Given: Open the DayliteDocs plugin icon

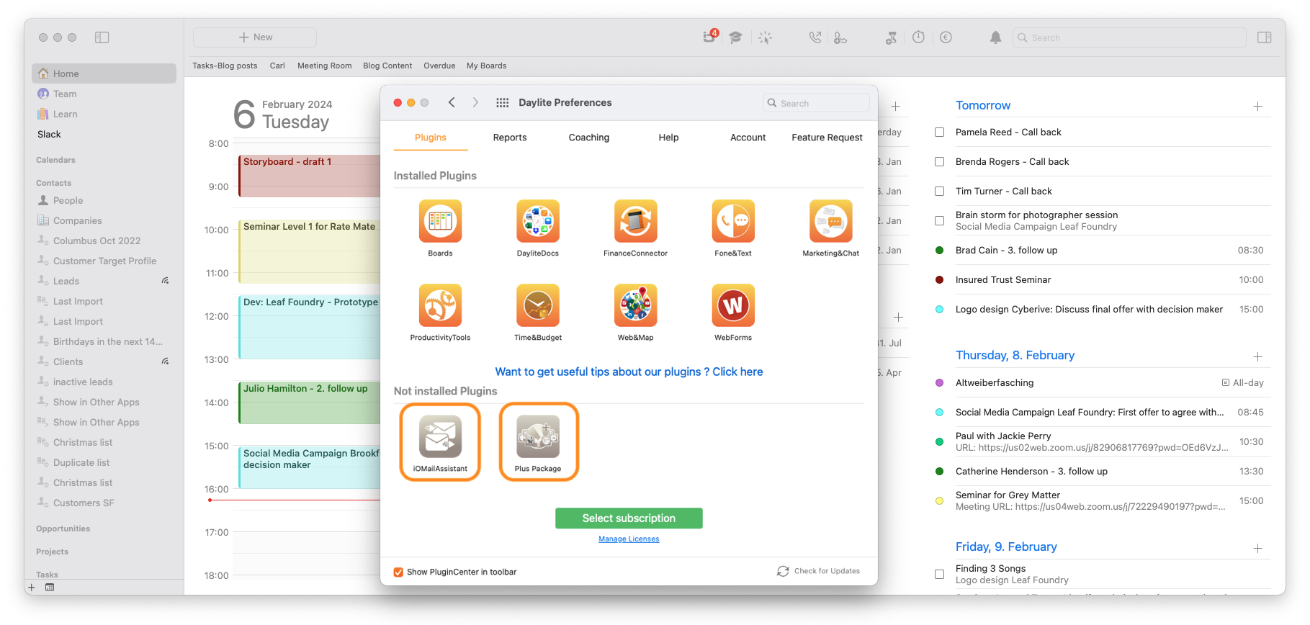Looking at the screenshot, I should tap(538, 221).
